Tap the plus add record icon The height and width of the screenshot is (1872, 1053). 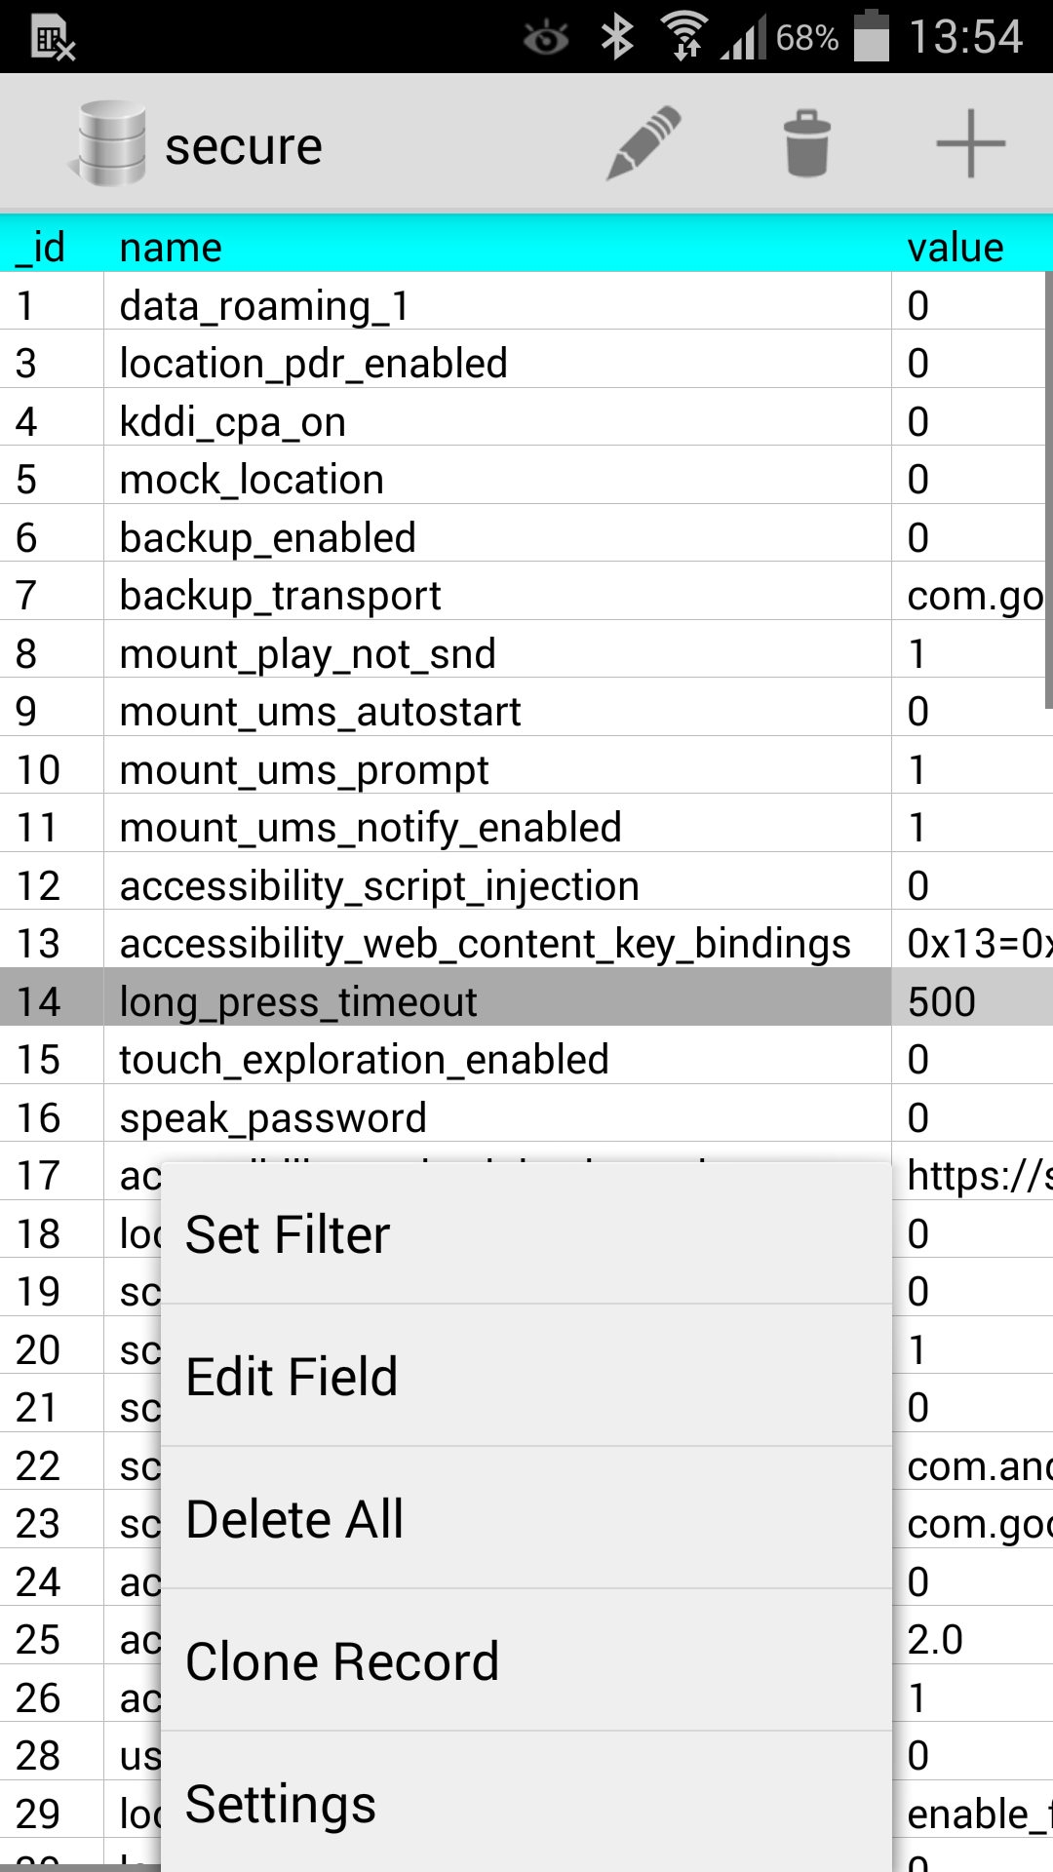coord(970,143)
